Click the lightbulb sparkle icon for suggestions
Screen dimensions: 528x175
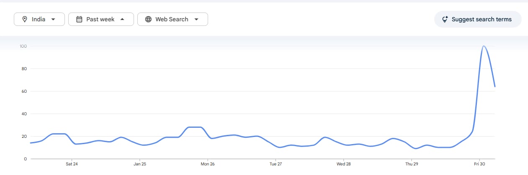[445, 19]
